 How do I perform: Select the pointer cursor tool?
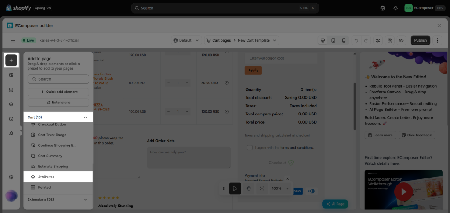pos(235,188)
